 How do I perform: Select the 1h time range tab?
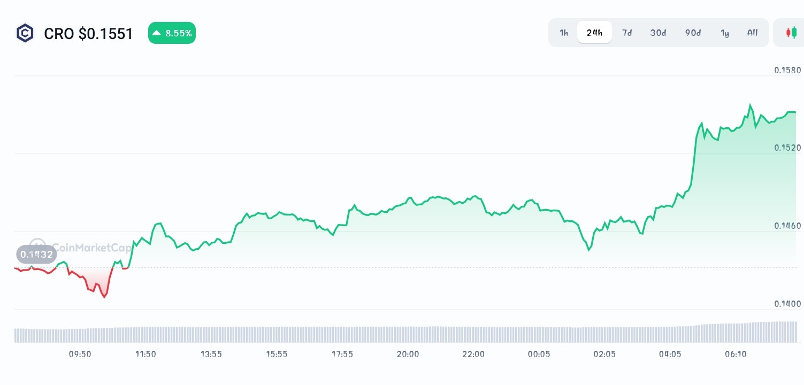pyautogui.click(x=564, y=33)
